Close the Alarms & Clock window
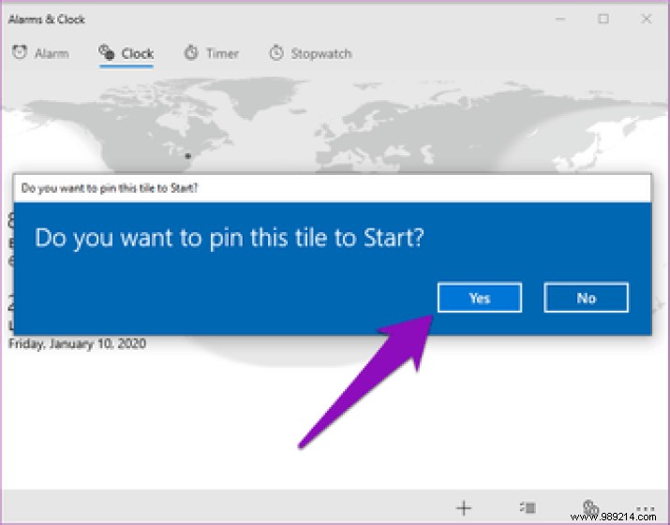 pyautogui.click(x=647, y=19)
